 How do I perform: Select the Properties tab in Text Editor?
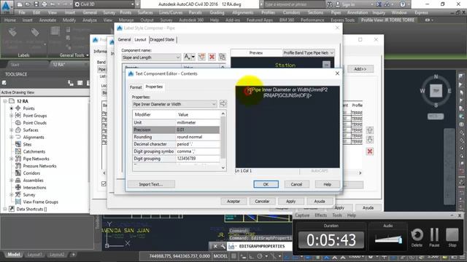tap(154, 87)
